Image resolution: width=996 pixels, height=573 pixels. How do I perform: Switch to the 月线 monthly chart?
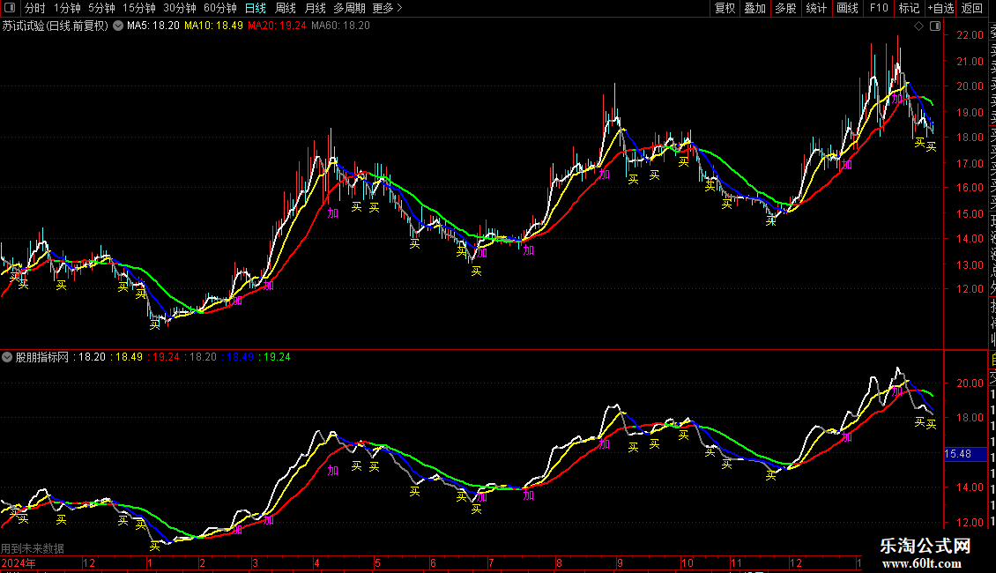pos(315,8)
